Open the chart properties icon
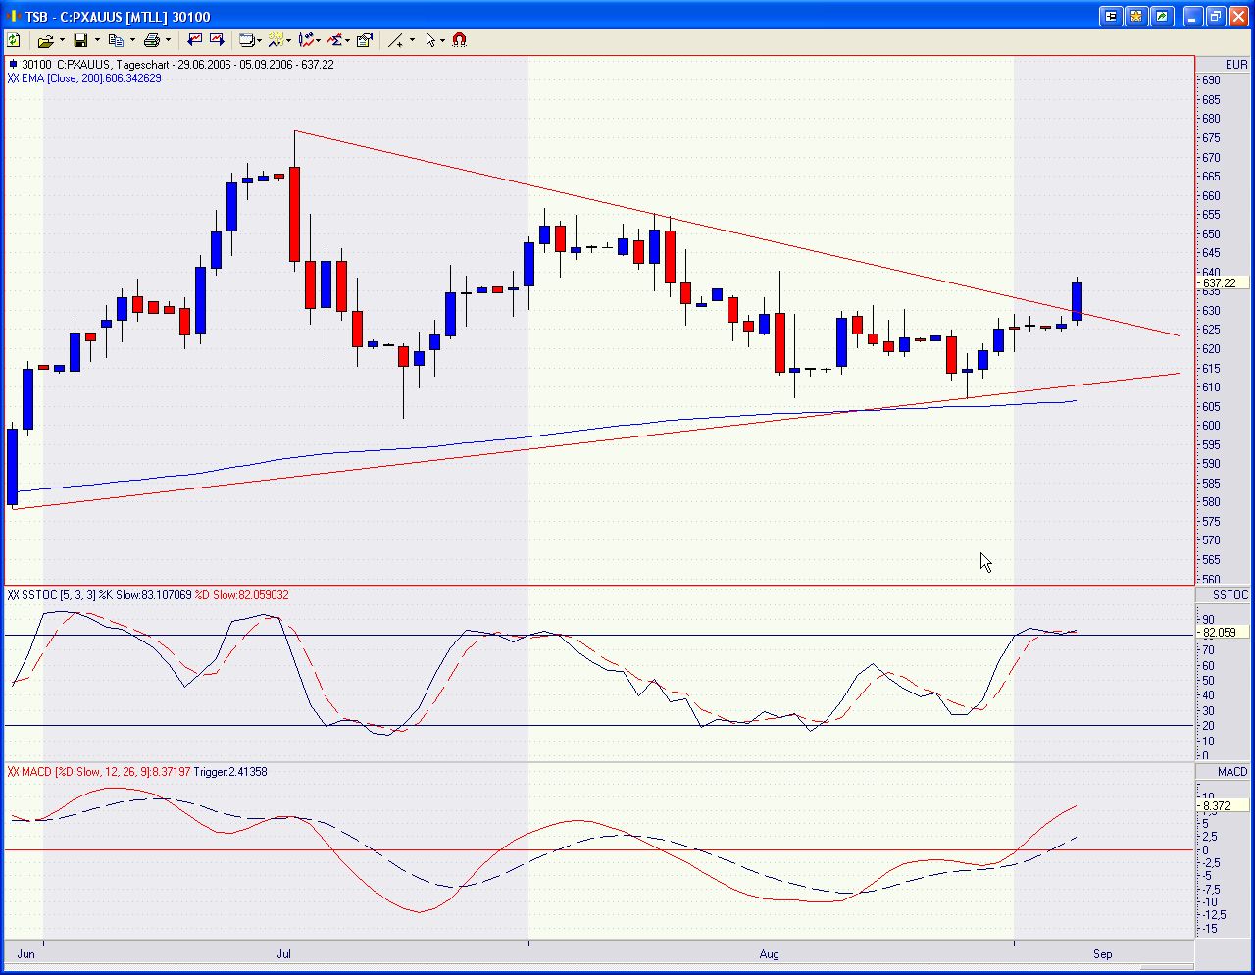 (365, 40)
